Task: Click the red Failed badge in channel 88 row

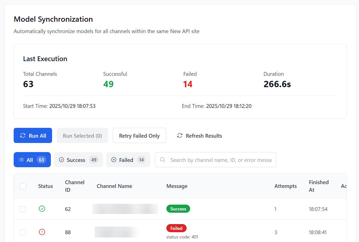Action: tap(176, 228)
